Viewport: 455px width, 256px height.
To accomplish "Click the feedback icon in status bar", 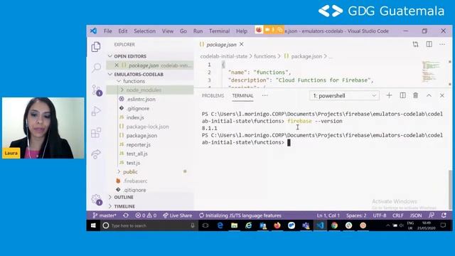I will (x=432, y=215).
